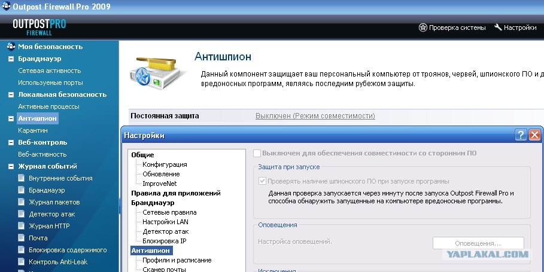Open Проверка системы from the top bar
The width and height of the screenshot is (544, 272).
coord(457,27)
